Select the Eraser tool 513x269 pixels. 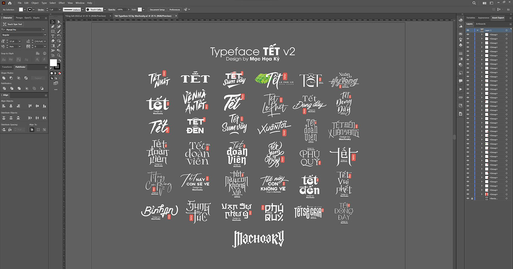[x=53, y=41]
